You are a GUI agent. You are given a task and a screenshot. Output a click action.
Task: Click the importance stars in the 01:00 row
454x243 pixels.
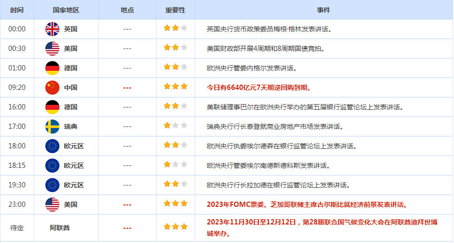pos(176,67)
